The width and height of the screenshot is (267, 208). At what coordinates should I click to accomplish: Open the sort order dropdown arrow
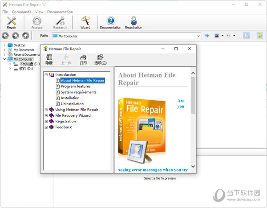coord(234,36)
